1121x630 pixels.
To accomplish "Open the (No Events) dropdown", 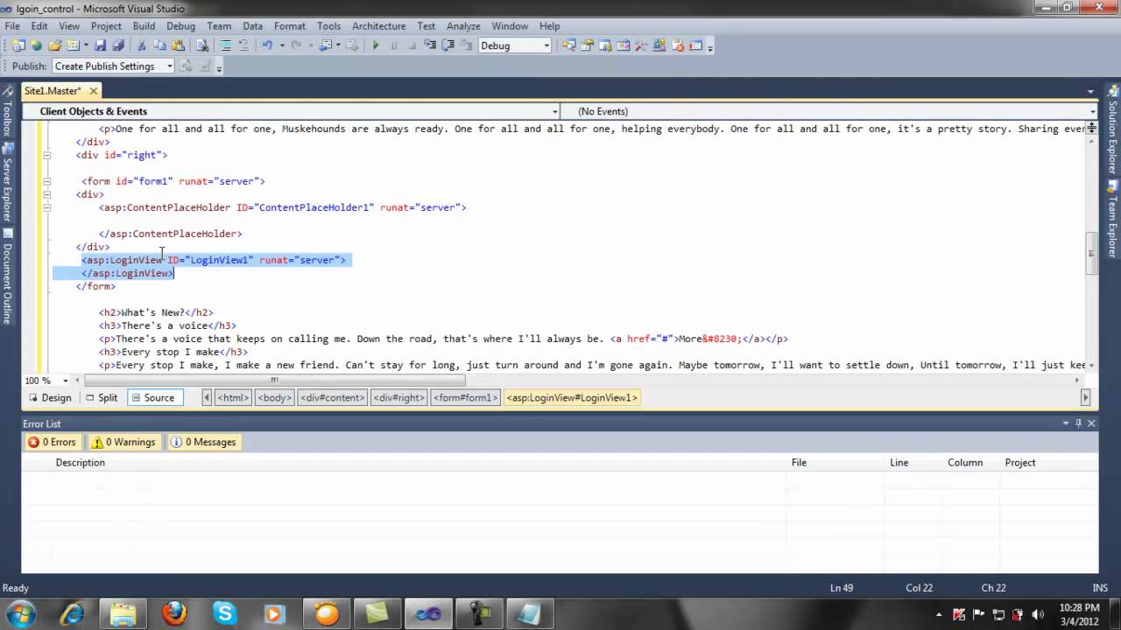I will [1093, 111].
